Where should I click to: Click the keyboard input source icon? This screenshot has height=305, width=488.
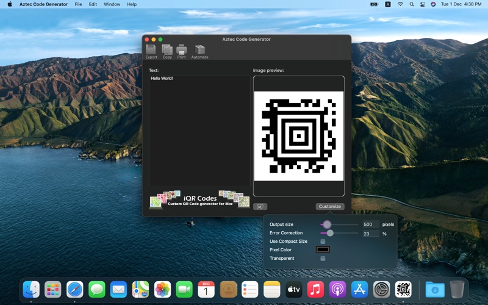[x=388, y=4]
